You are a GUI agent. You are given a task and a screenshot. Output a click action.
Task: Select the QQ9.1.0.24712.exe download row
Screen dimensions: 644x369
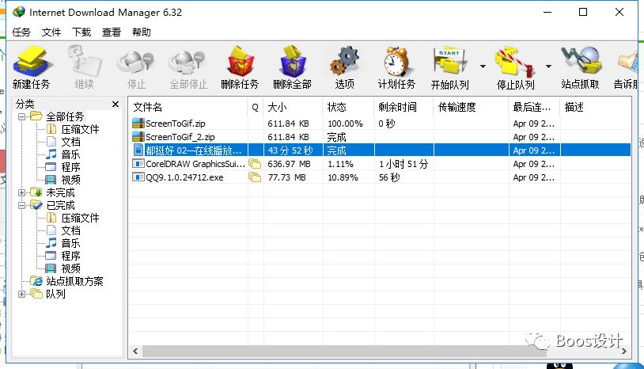tap(380, 177)
